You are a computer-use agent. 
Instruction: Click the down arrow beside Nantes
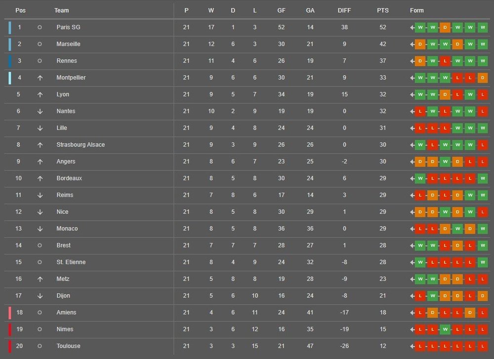pos(40,111)
